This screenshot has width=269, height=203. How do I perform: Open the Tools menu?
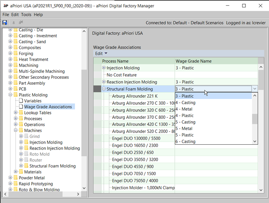click(26, 15)
